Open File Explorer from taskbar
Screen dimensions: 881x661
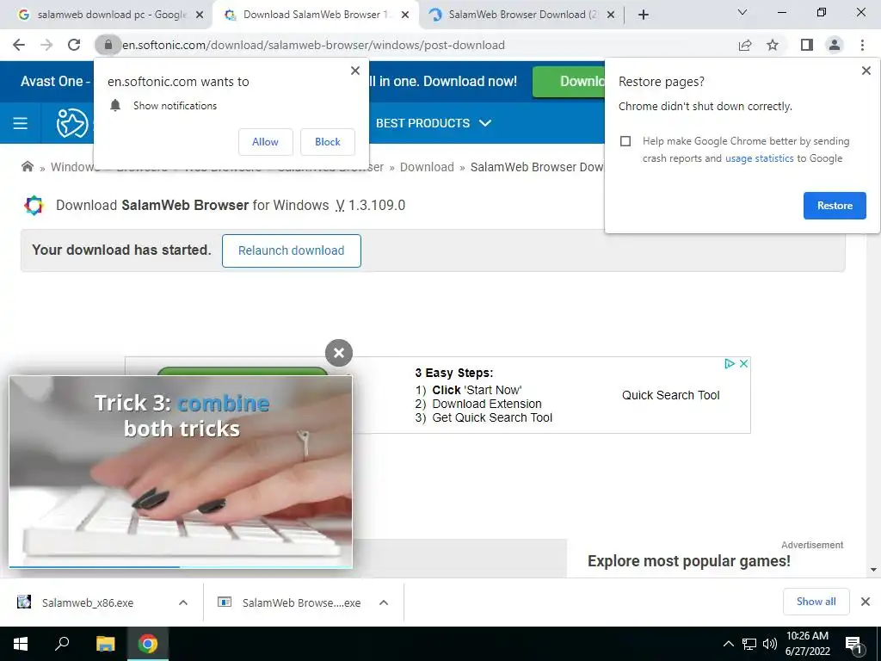(x=105, y=644)
